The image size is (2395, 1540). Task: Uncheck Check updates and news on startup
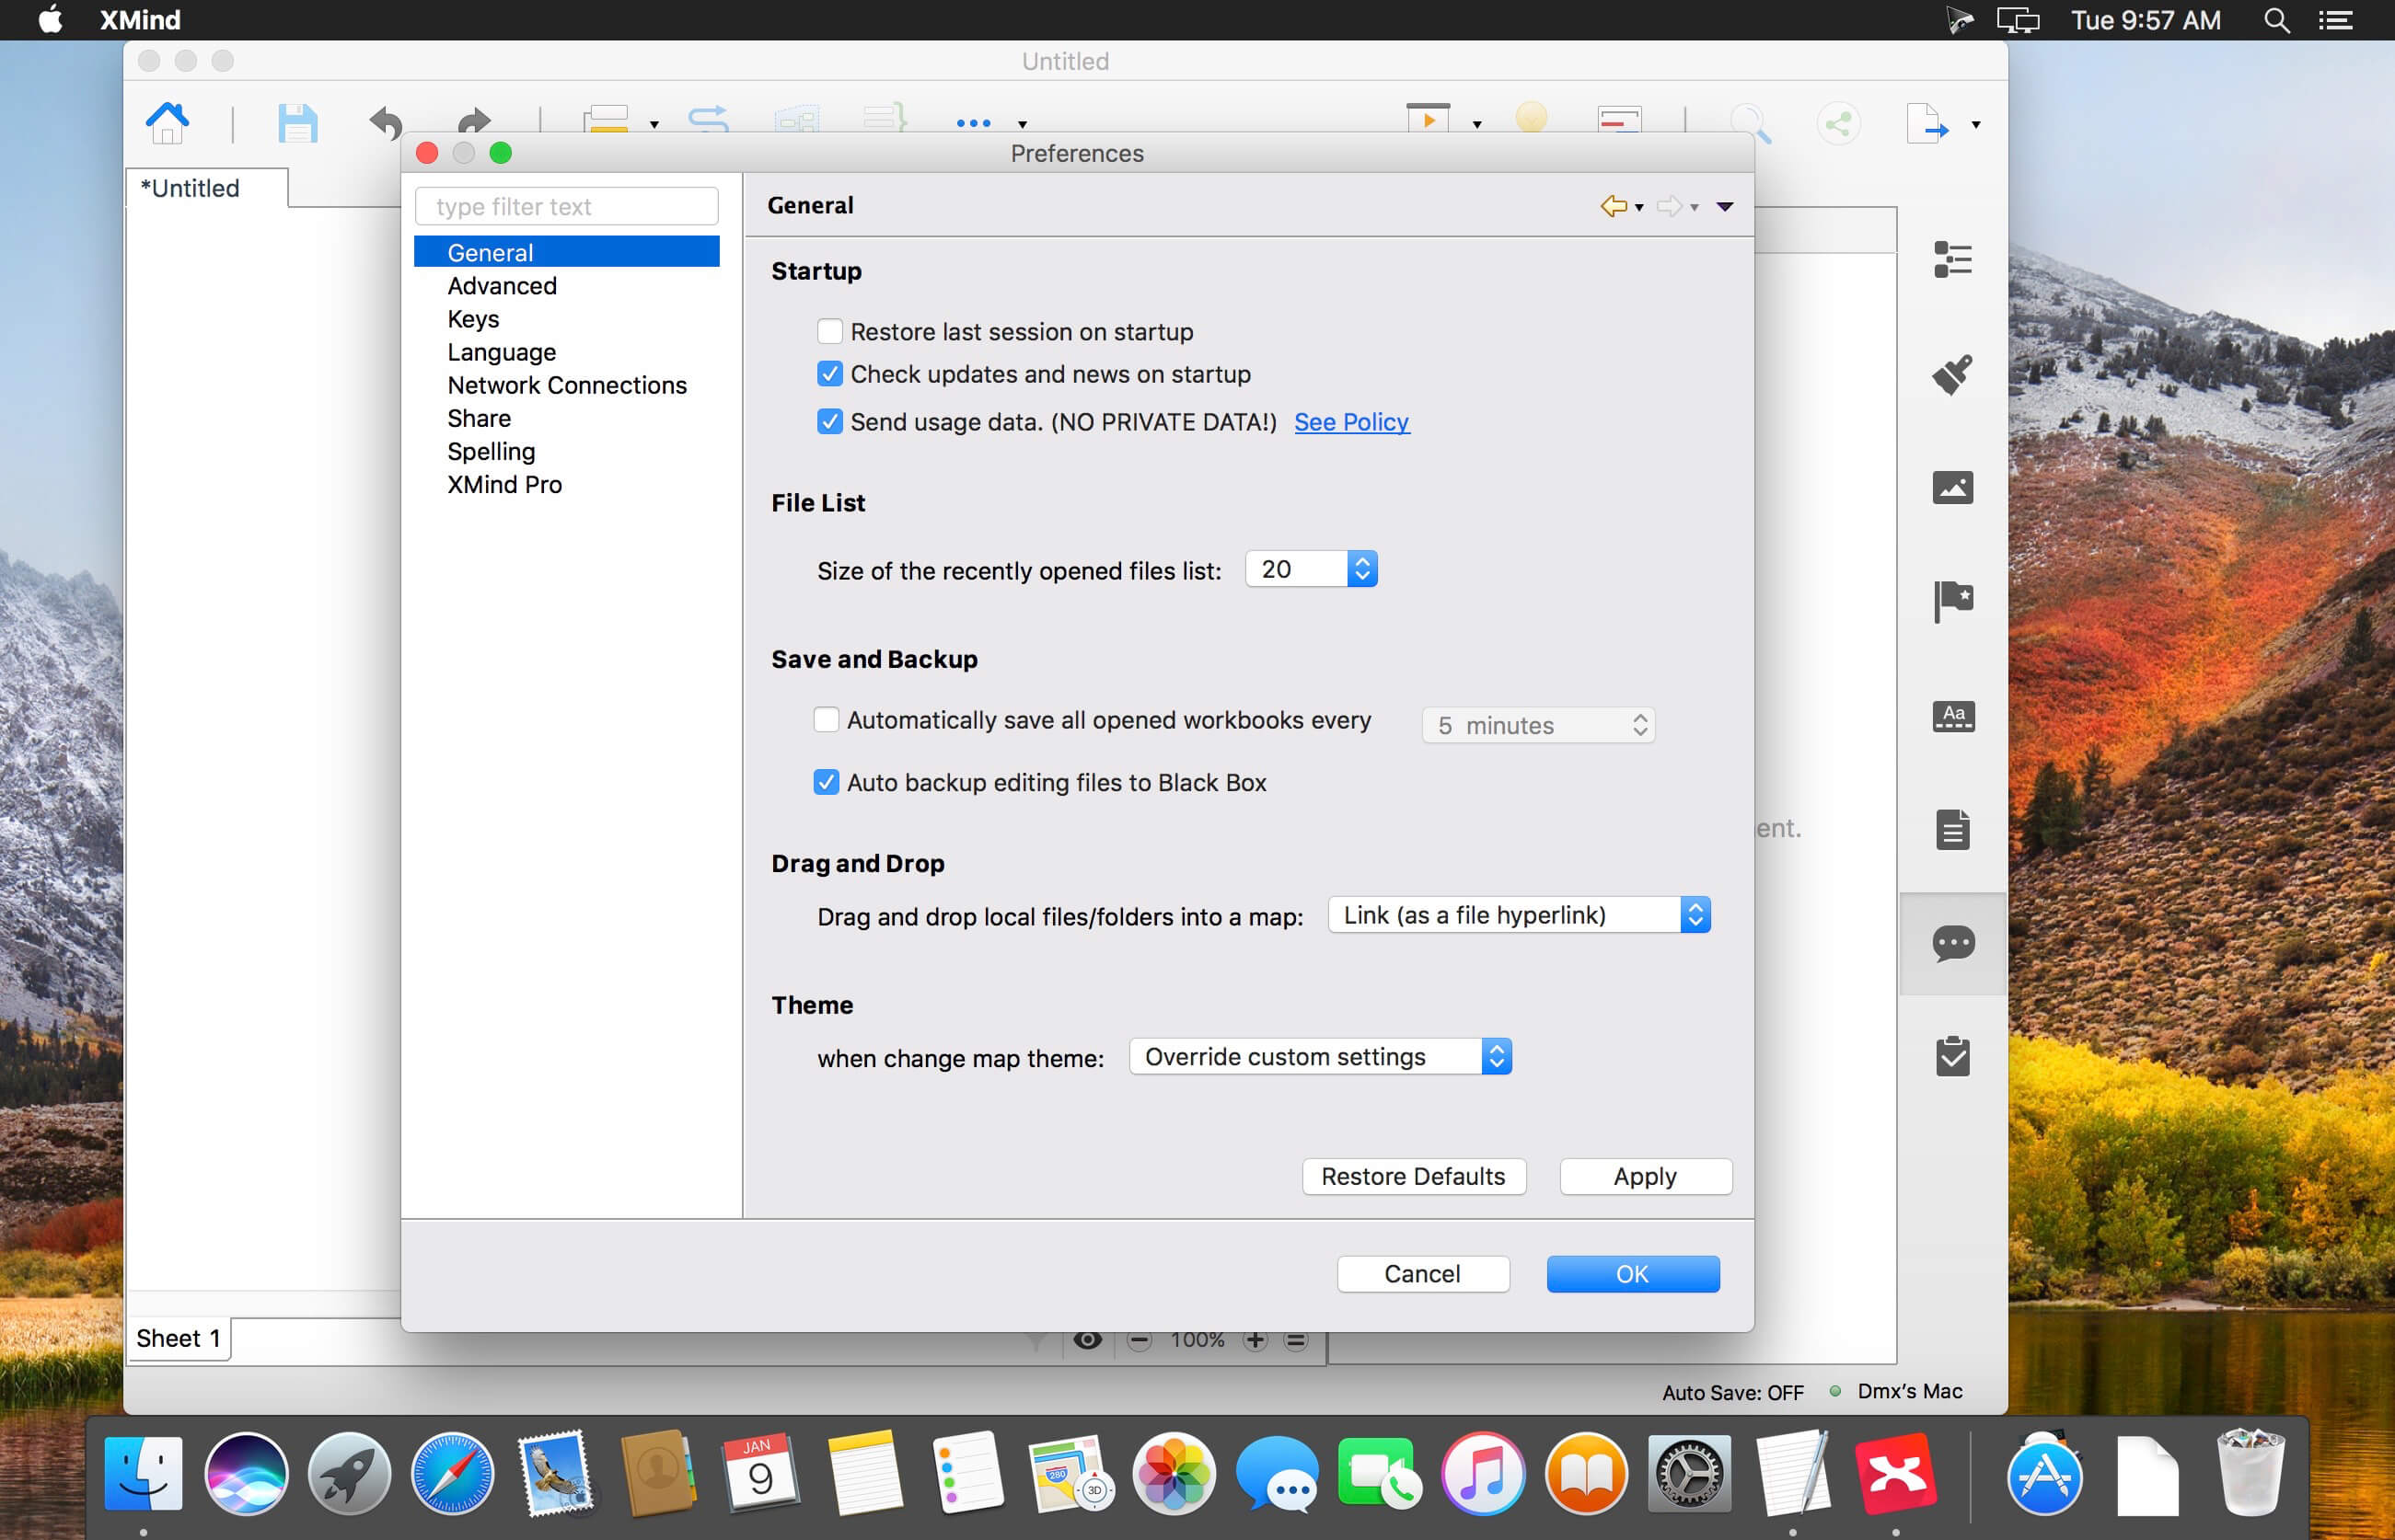tap(829, 374)
